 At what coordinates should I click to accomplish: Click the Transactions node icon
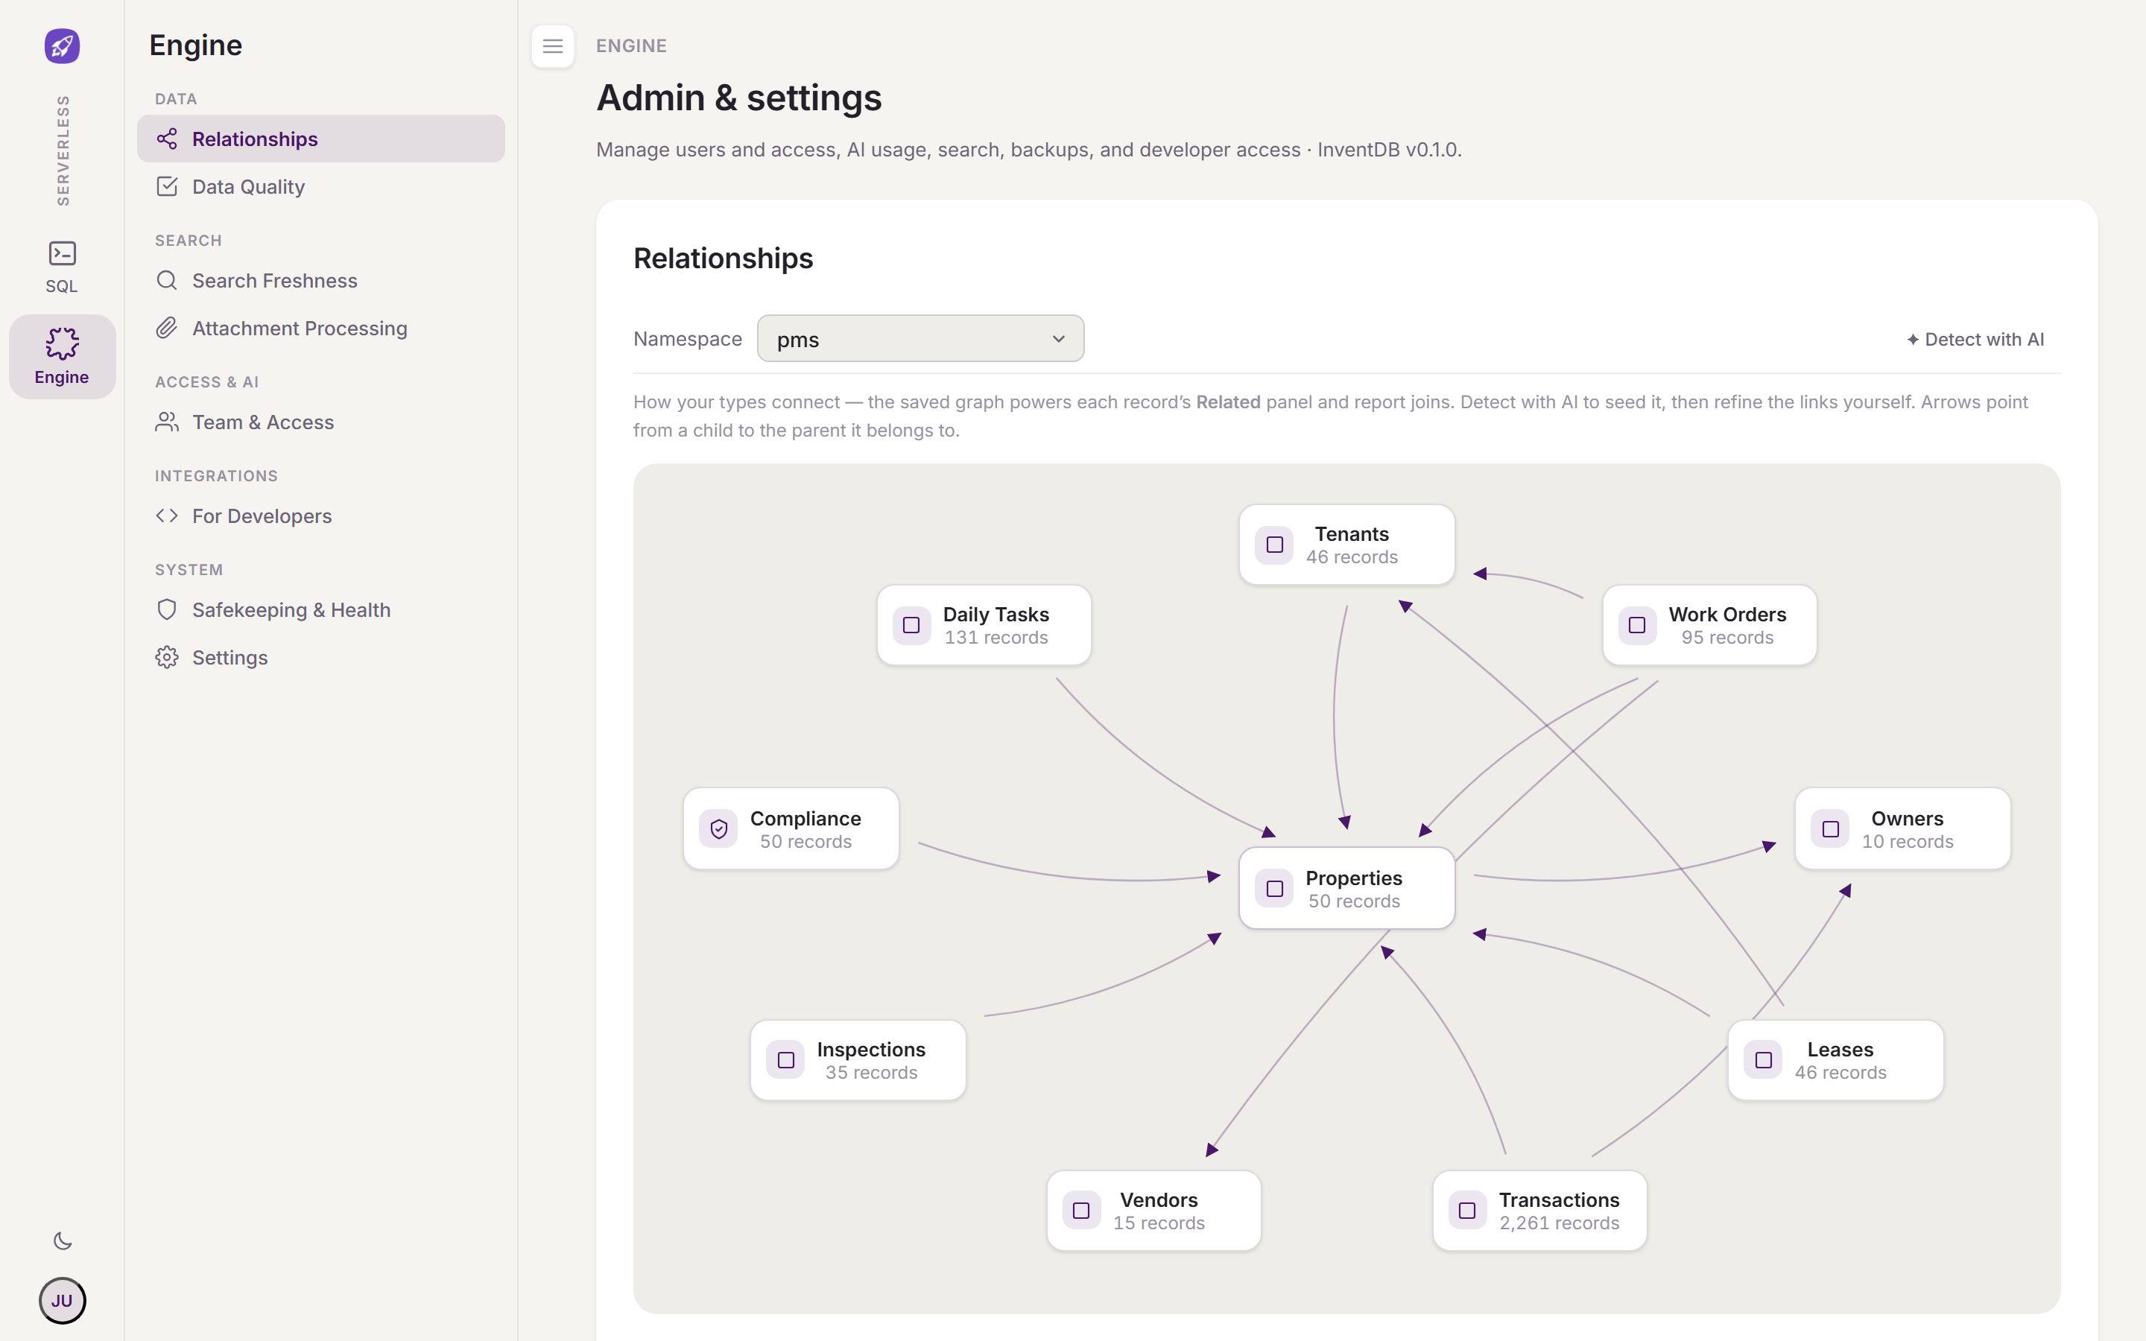(x=1466, y=1211)
